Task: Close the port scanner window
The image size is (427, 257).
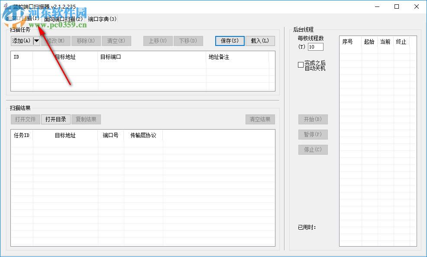Action: (416, 7)
